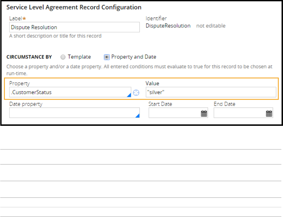Viewport: 283px width, 217px height.
Task: Click the CIRCUMSTANCE BY label
Action: click(x=29, y=57)
